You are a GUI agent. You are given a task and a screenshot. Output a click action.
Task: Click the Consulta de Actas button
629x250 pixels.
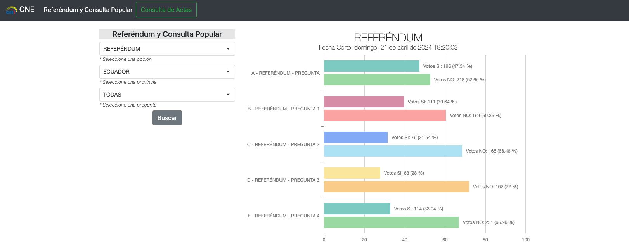coord(166,10)
